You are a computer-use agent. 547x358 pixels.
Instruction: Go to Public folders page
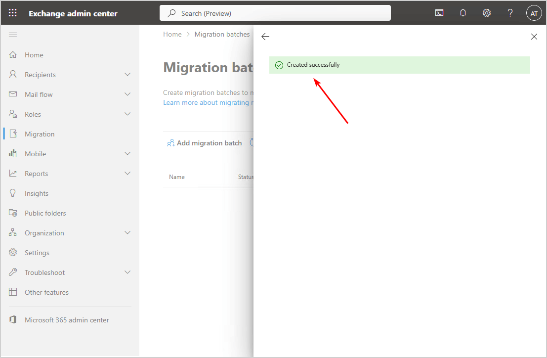tap(45, 213)
